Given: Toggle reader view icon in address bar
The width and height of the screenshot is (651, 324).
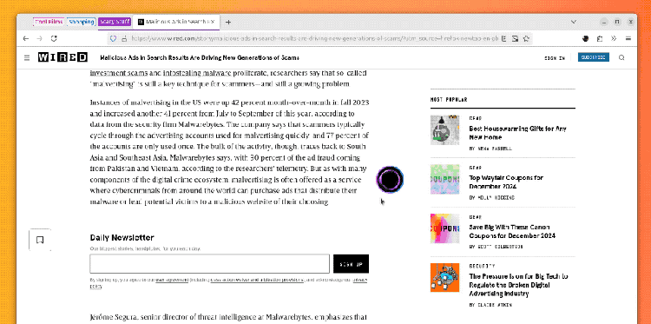Looking at the screenshot, I should click(x=504, y=38).
